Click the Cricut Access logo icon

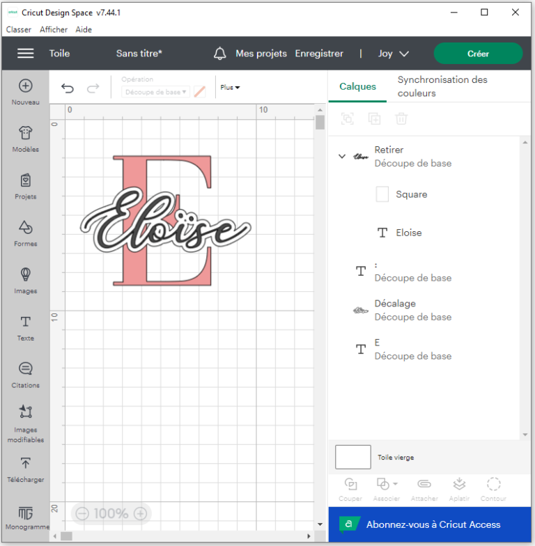point(348,524)
